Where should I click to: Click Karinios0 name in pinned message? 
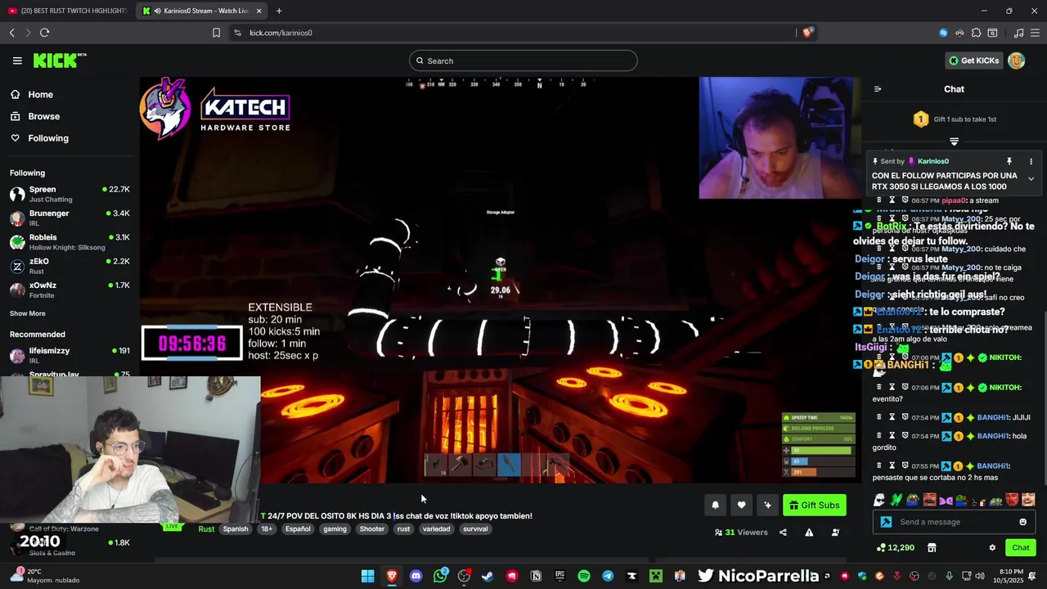pyautogui.click(x=933, y=161)
